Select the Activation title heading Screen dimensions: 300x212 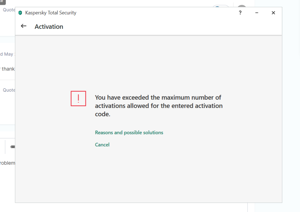49,27
